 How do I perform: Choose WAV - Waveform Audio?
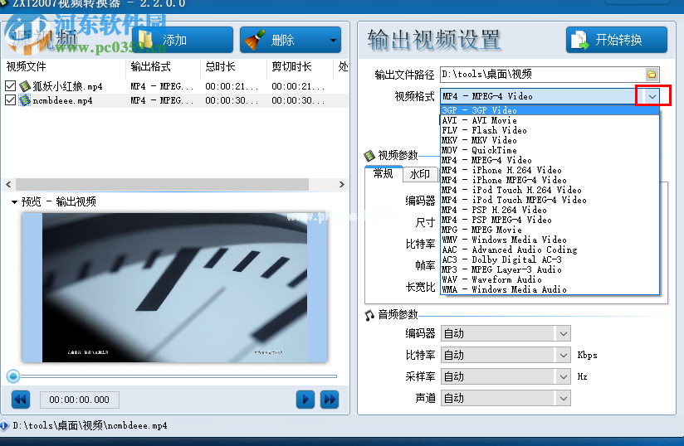pos(550,279)
